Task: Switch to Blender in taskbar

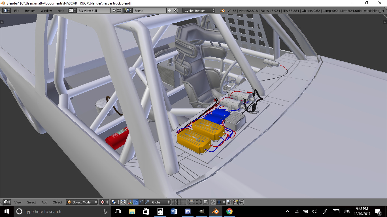Action: [215, 211]
